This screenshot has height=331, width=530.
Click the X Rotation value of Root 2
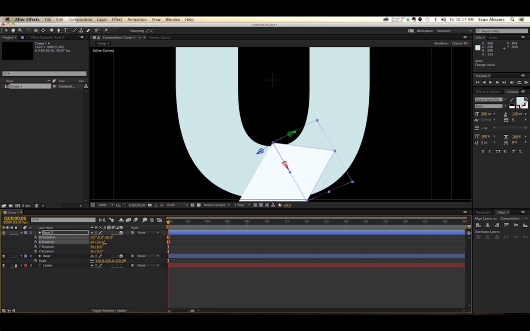tap(96, 242)
